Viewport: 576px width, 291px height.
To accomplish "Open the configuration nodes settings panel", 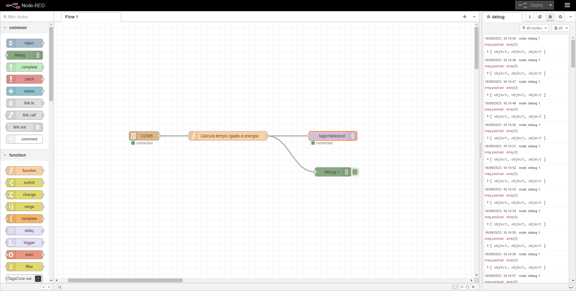I will [560, 17].
